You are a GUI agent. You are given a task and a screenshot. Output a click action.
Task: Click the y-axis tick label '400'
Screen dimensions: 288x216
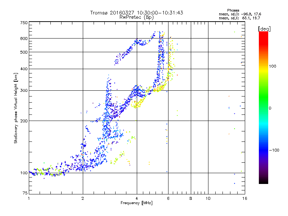point(24,69)
